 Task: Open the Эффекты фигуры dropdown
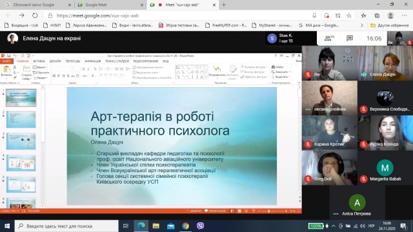(254, 77)
